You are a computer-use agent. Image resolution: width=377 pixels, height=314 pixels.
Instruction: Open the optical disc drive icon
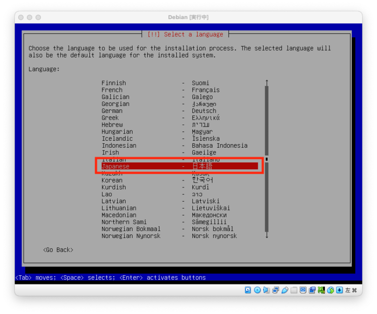tap(258, 290)
